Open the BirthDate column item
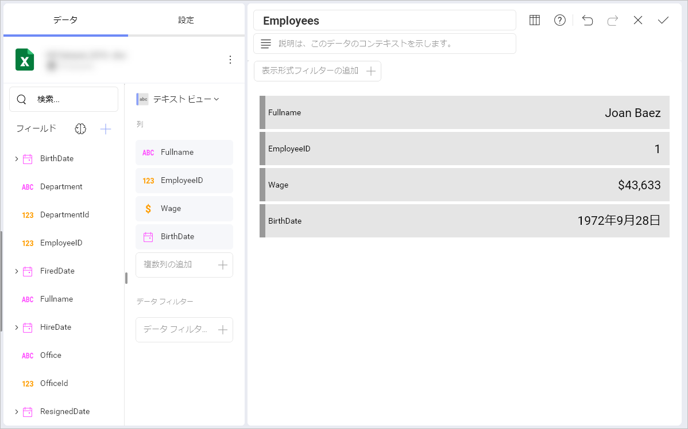 click(184, 237)
